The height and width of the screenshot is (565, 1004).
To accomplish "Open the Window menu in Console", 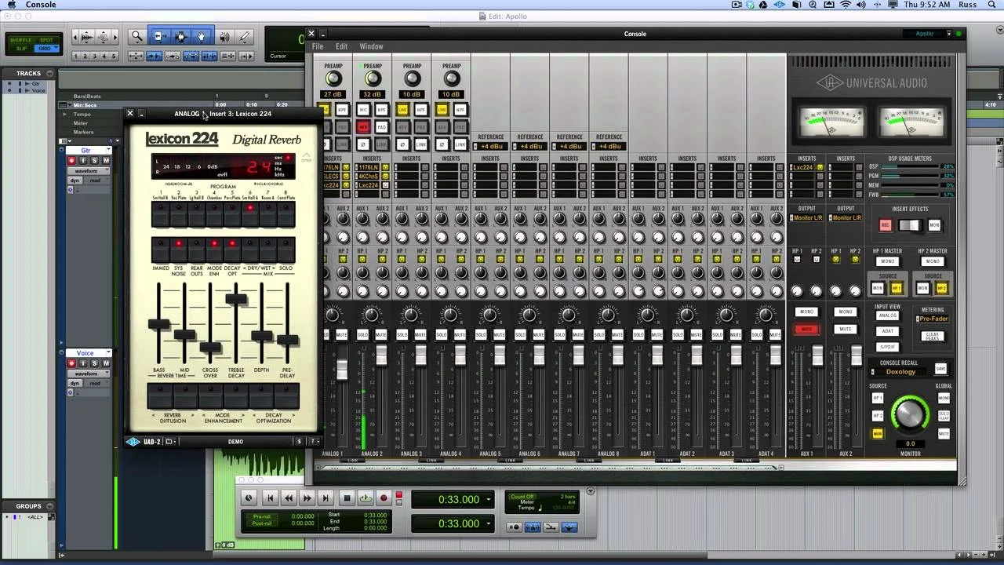I will tap(371, 46).
